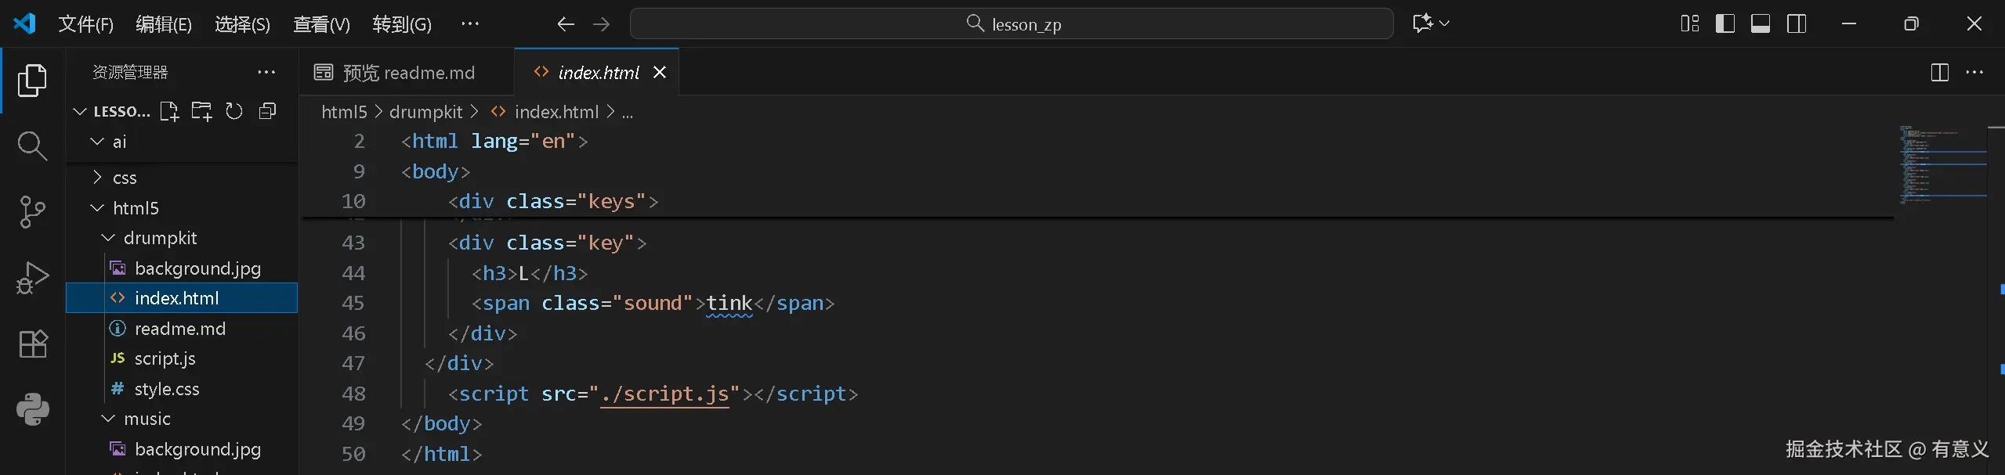Toggle the primary side bar visibility

(x=1725, y=24)
